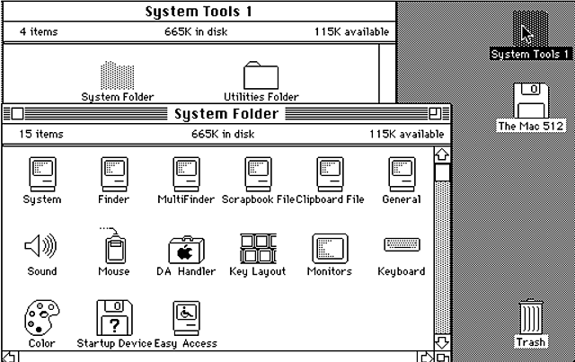Click the horizontal scrollbar right arrow
575x362 pixels.
425,358
